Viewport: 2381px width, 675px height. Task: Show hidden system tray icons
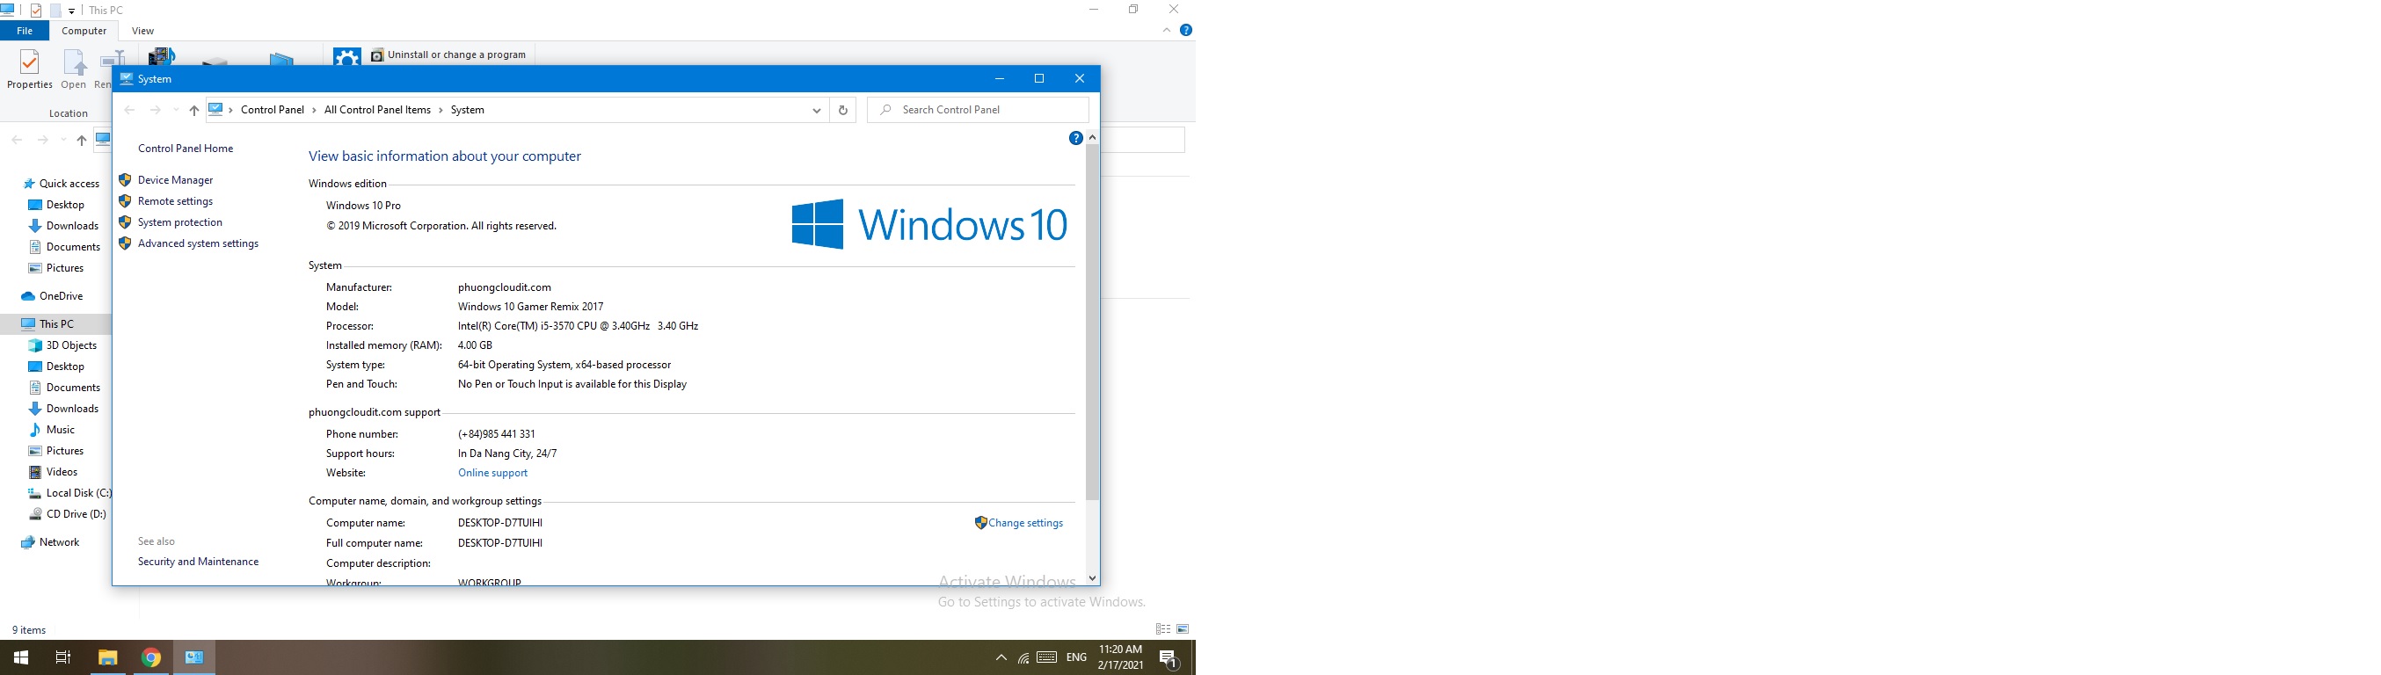click(1001, 658)
